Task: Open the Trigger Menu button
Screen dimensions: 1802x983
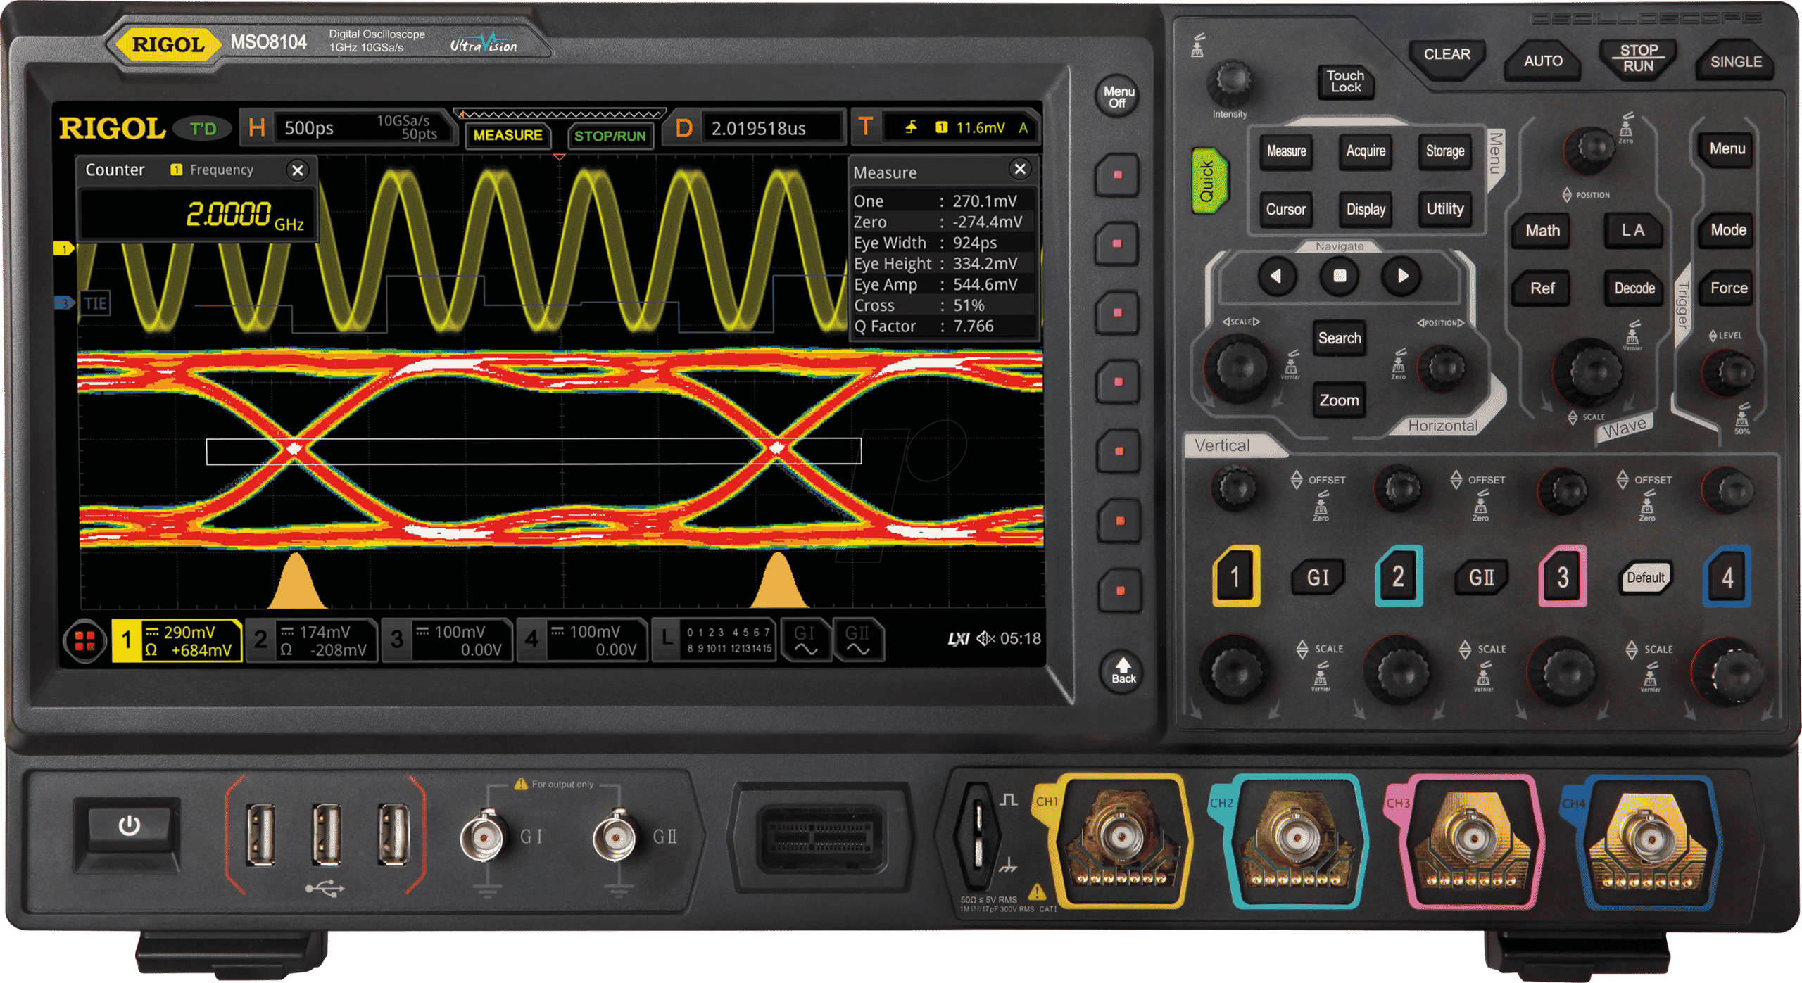Action: (1727, 149)
